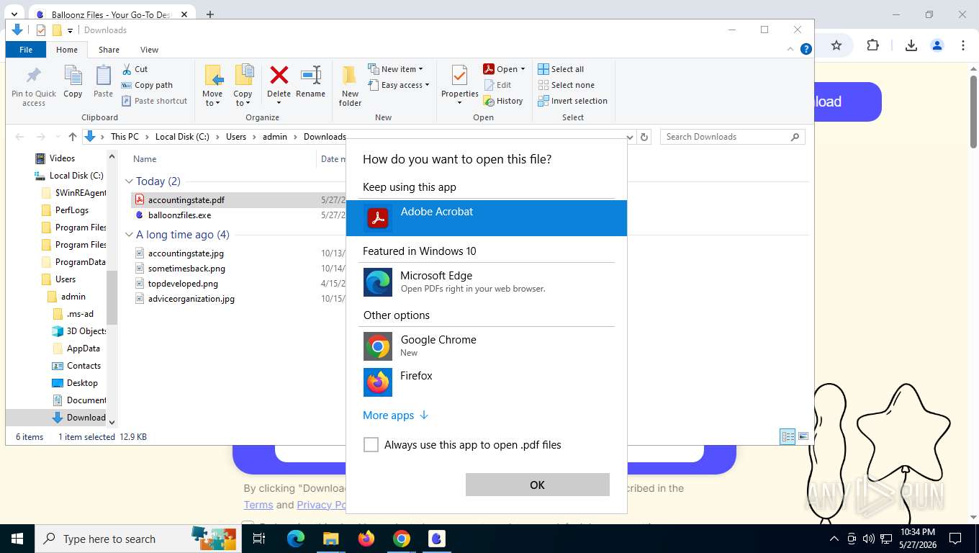The height and width of the screenshot is (553, 979).
Task: Select sometimesback.png file
Action: click(186, 268)
